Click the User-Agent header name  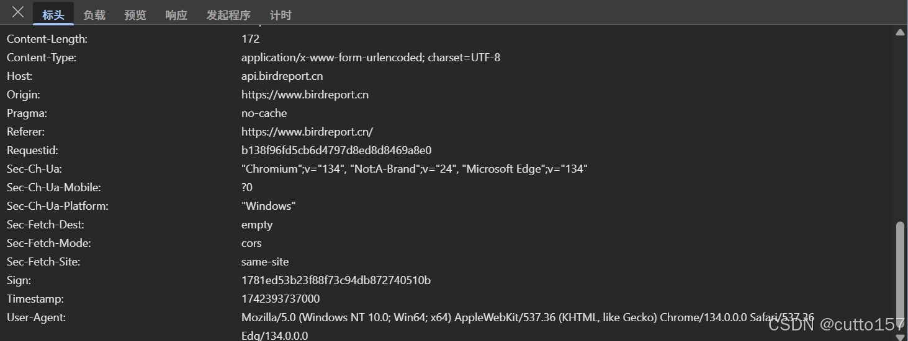[36, 317]
